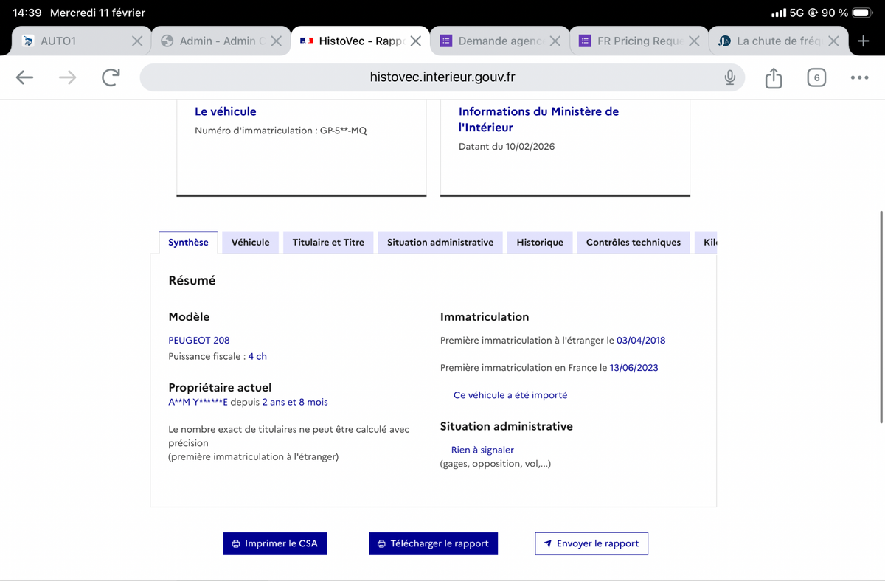This screenshot has height=581, width=885.
Task: Tap the histovec.interieur.gouv.fr address field
Action: tap(442, 77)
